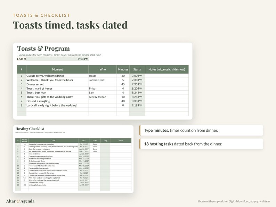Image resolution: width=276 pixels, height=207 pixels.
Task: Click the 'Toasts & Program' sheet title
Action: tap(43, 48)
